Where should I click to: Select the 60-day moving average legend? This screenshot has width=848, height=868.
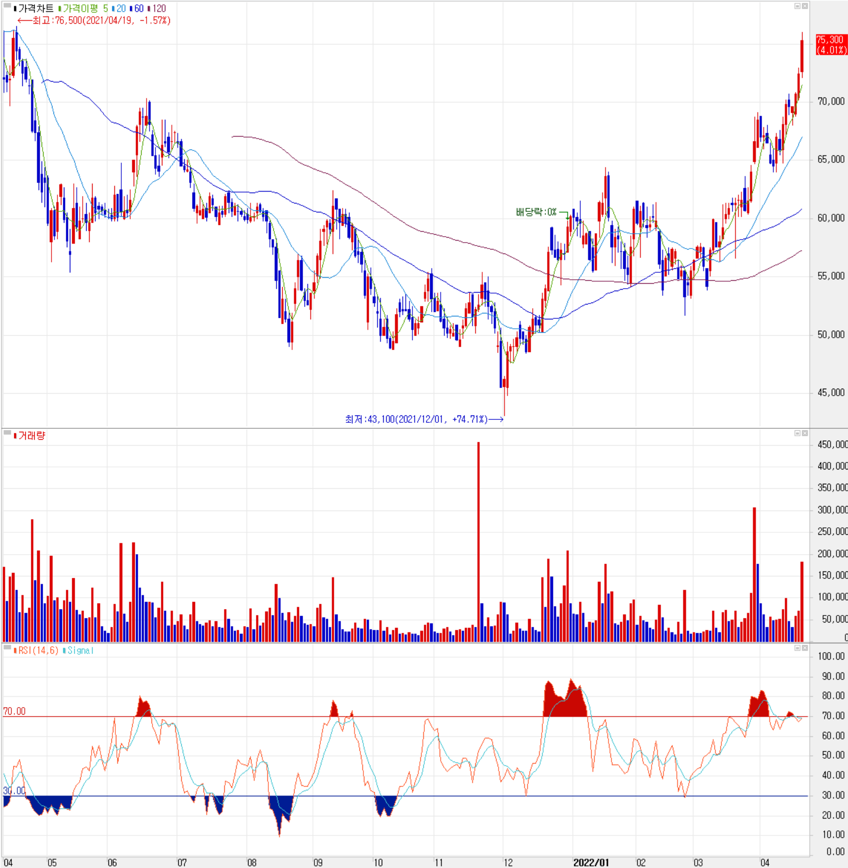click(137, 8)
